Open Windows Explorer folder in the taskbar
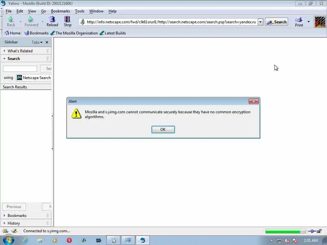This screenshot has height=245, width=327. [40, 241]
